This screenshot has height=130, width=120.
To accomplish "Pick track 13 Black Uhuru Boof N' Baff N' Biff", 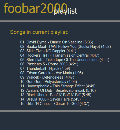I will click(56, 95).
